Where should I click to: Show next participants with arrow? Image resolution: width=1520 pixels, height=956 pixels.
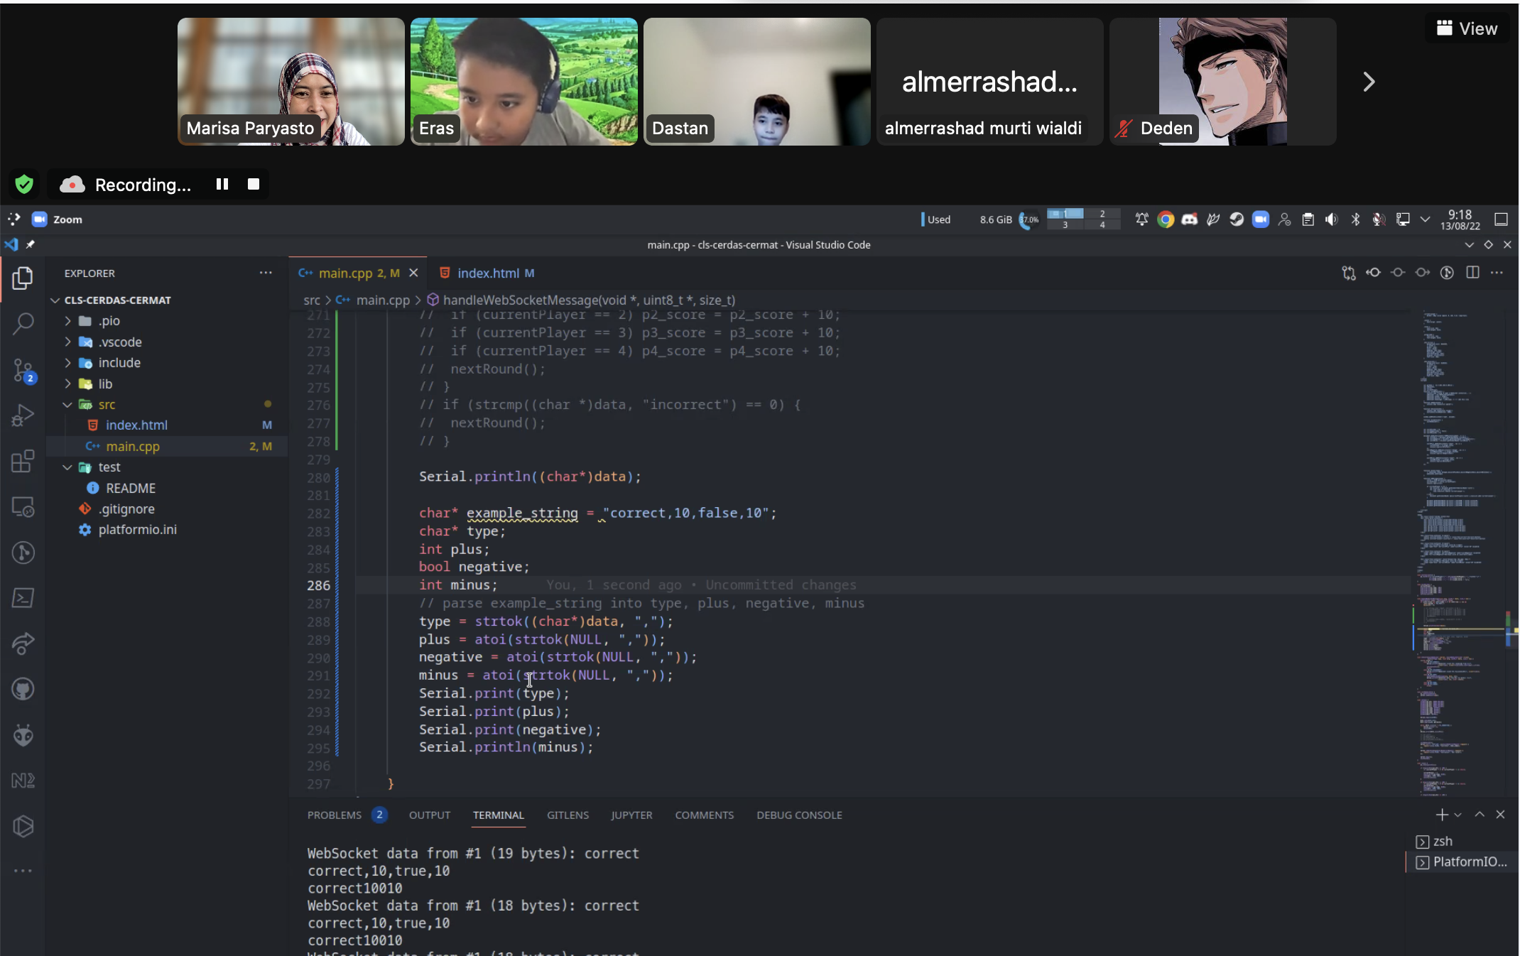(1369, 82)
